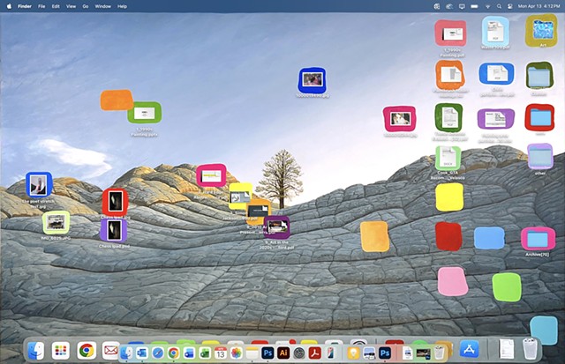Click the 'Archive[70]' folder name label
This screenshot has width=565, height=364.
pos(538,255)
